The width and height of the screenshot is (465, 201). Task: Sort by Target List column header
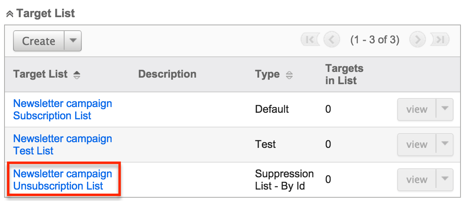pos(40,74)
